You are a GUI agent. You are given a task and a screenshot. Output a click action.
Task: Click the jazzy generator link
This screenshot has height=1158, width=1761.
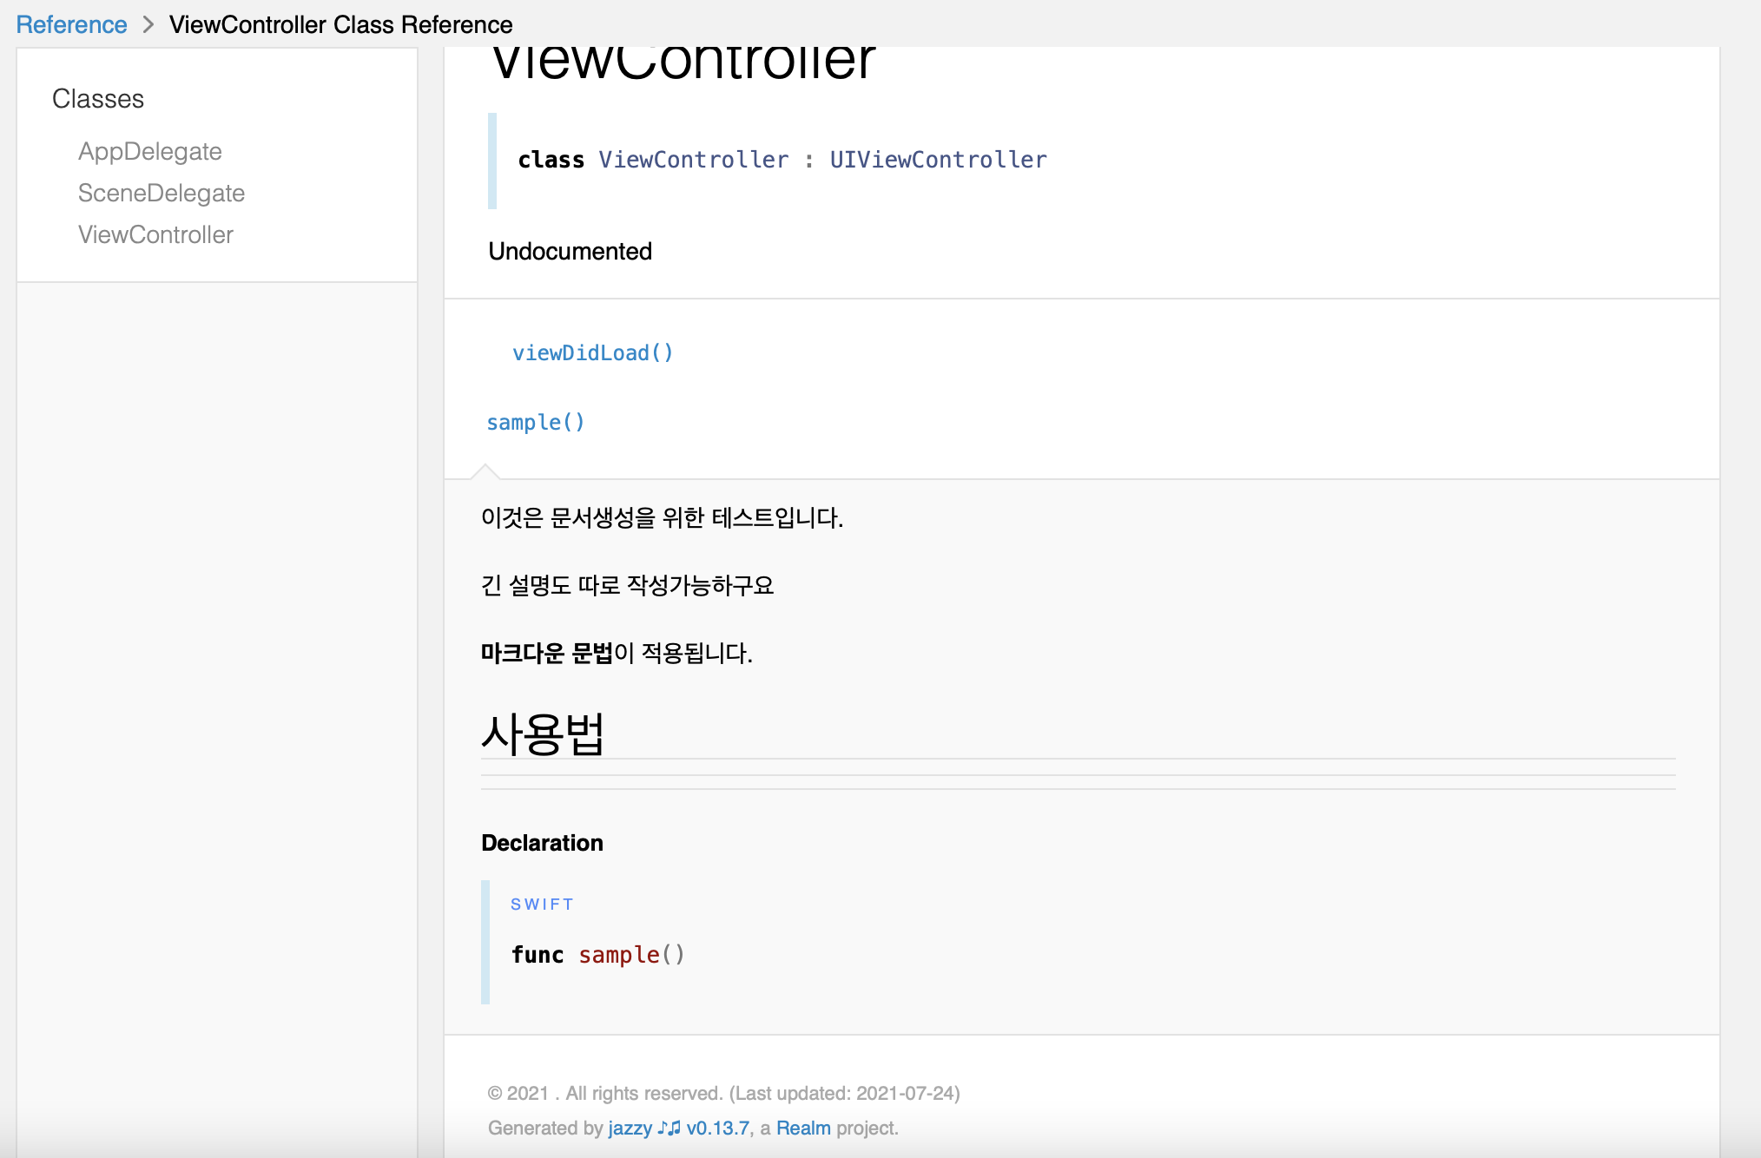630,1128
